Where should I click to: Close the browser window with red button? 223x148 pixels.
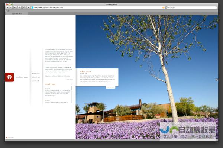coord(7,4)
